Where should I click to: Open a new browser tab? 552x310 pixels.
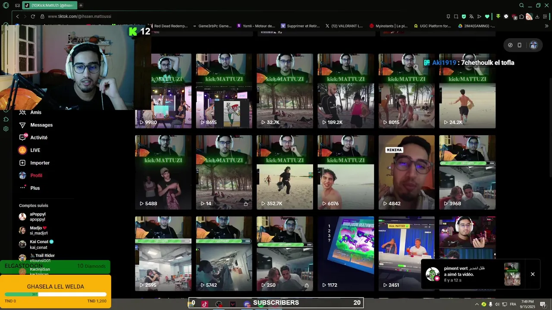(81, 5)
